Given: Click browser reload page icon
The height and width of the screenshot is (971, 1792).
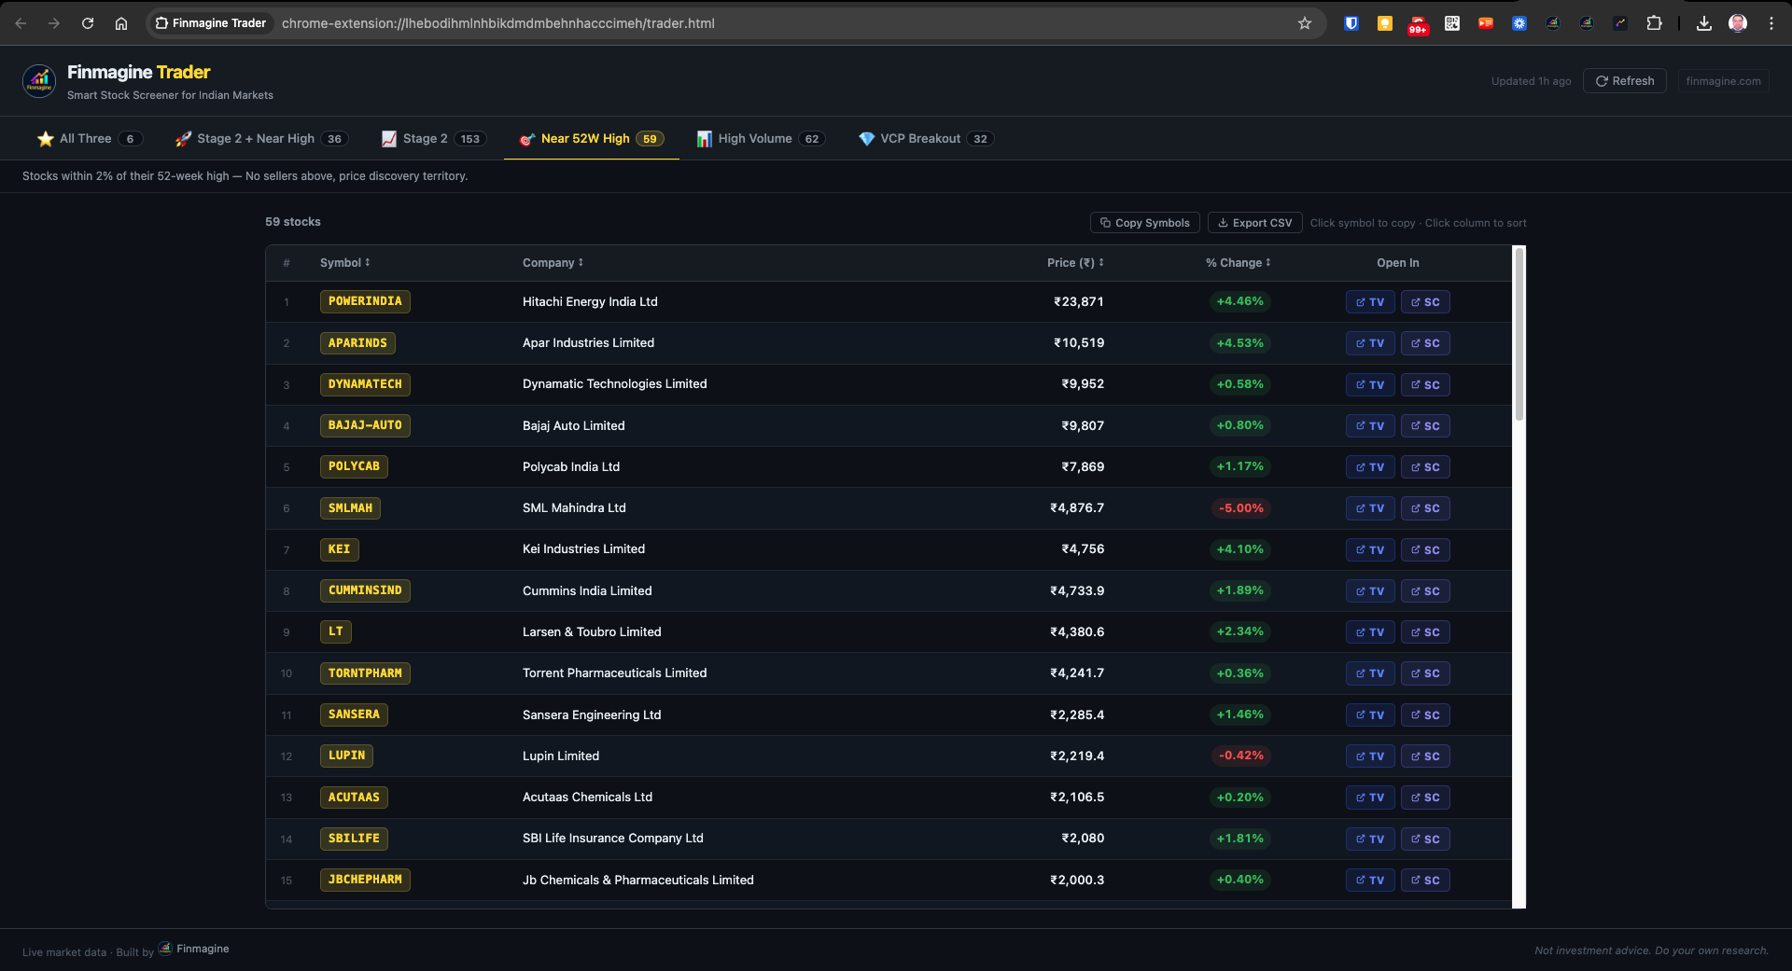Looking at the screenshot, I should (88, 23).
